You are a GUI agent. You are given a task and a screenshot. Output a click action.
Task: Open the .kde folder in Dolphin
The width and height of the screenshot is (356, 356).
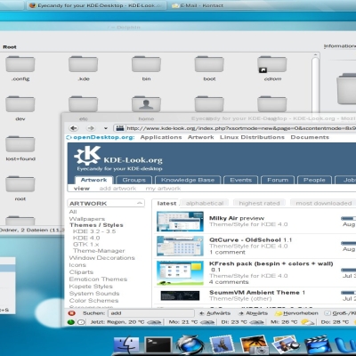click(84, 69)
